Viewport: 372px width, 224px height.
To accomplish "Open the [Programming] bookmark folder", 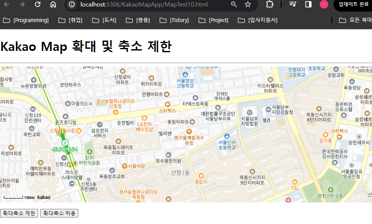I will pos(26,20).
